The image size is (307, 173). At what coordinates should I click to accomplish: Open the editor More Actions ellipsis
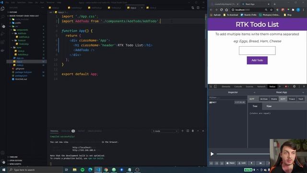(x=203, y=8)
